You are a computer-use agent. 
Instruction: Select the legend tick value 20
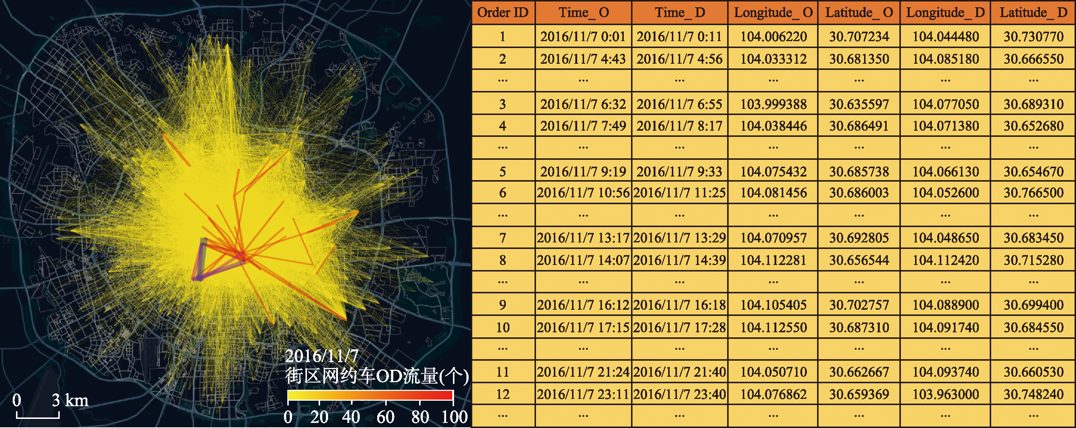point(319,417)
